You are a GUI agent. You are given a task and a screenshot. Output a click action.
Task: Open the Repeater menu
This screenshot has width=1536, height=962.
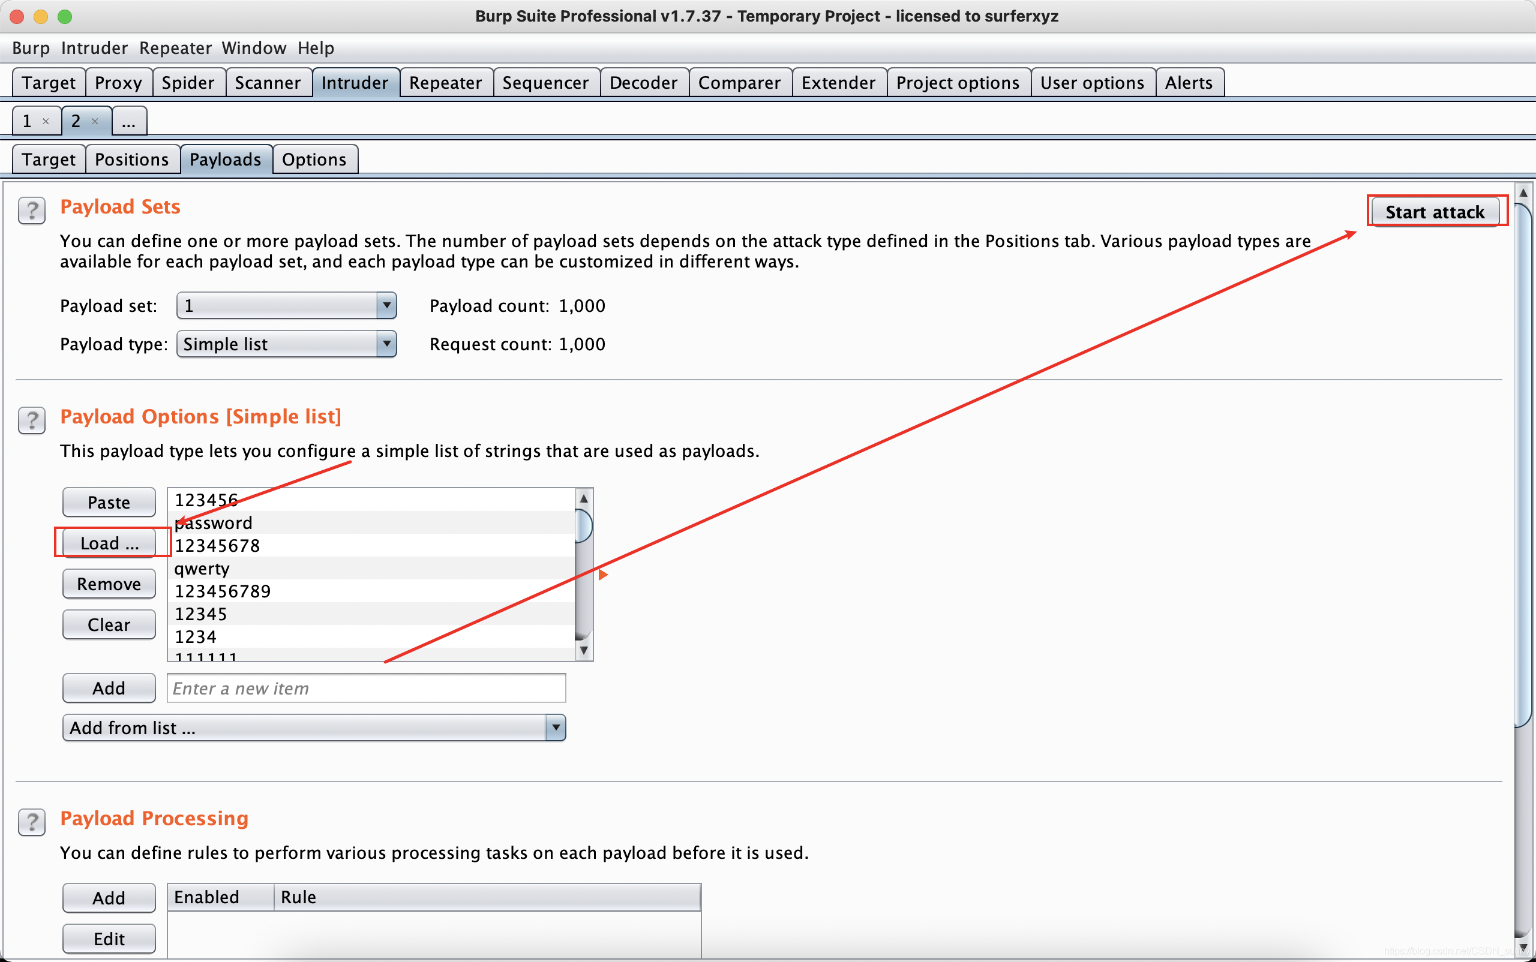pyautogui.click(x=175, y=48)
